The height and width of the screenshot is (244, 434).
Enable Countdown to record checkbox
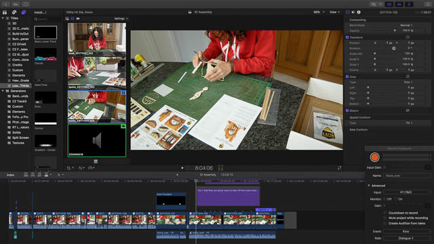(384, 213)
